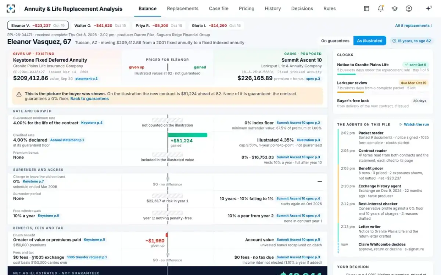The width and height of the screenshot is (441, 275).
Task: Open the graduation cap learning icon
Action: coord(395,8)
